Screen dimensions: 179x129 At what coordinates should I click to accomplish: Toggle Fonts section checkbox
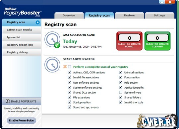pos(121,77)
